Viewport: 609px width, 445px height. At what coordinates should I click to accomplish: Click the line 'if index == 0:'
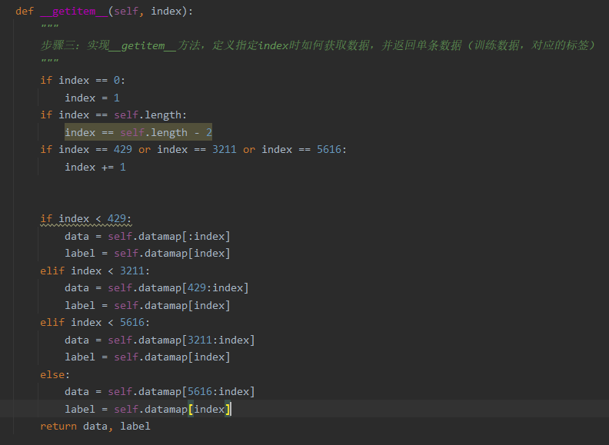pyautogui.click(x=83, y=81)
